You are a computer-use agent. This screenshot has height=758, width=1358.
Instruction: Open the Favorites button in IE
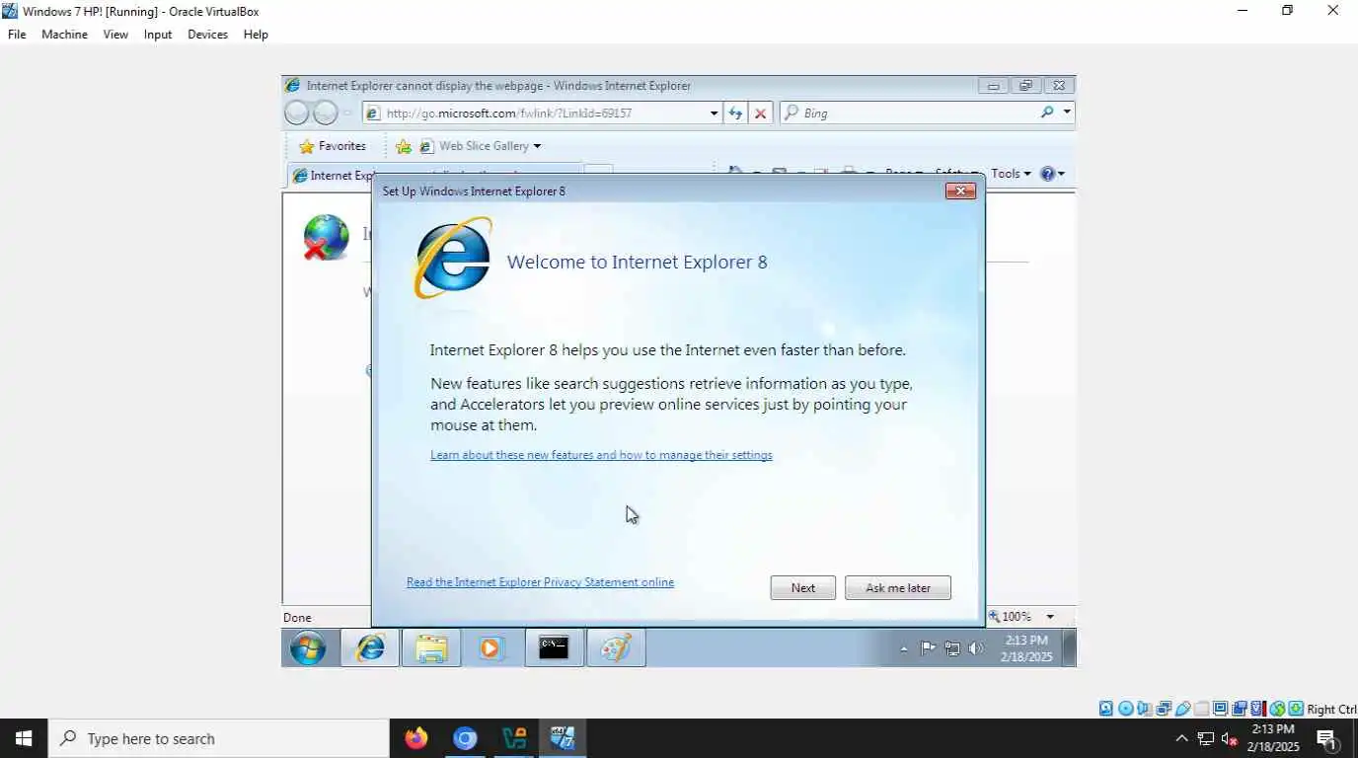coord(333,146)
